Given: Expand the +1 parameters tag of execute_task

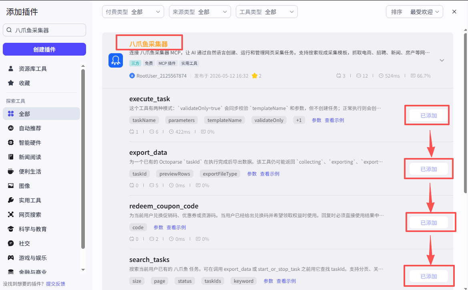Looking at the screenshot, I should (299, 120).
